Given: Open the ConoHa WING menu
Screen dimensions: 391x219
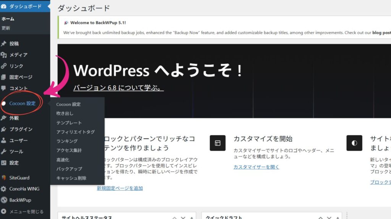Looking at the screenshot, I should (25, 189).
